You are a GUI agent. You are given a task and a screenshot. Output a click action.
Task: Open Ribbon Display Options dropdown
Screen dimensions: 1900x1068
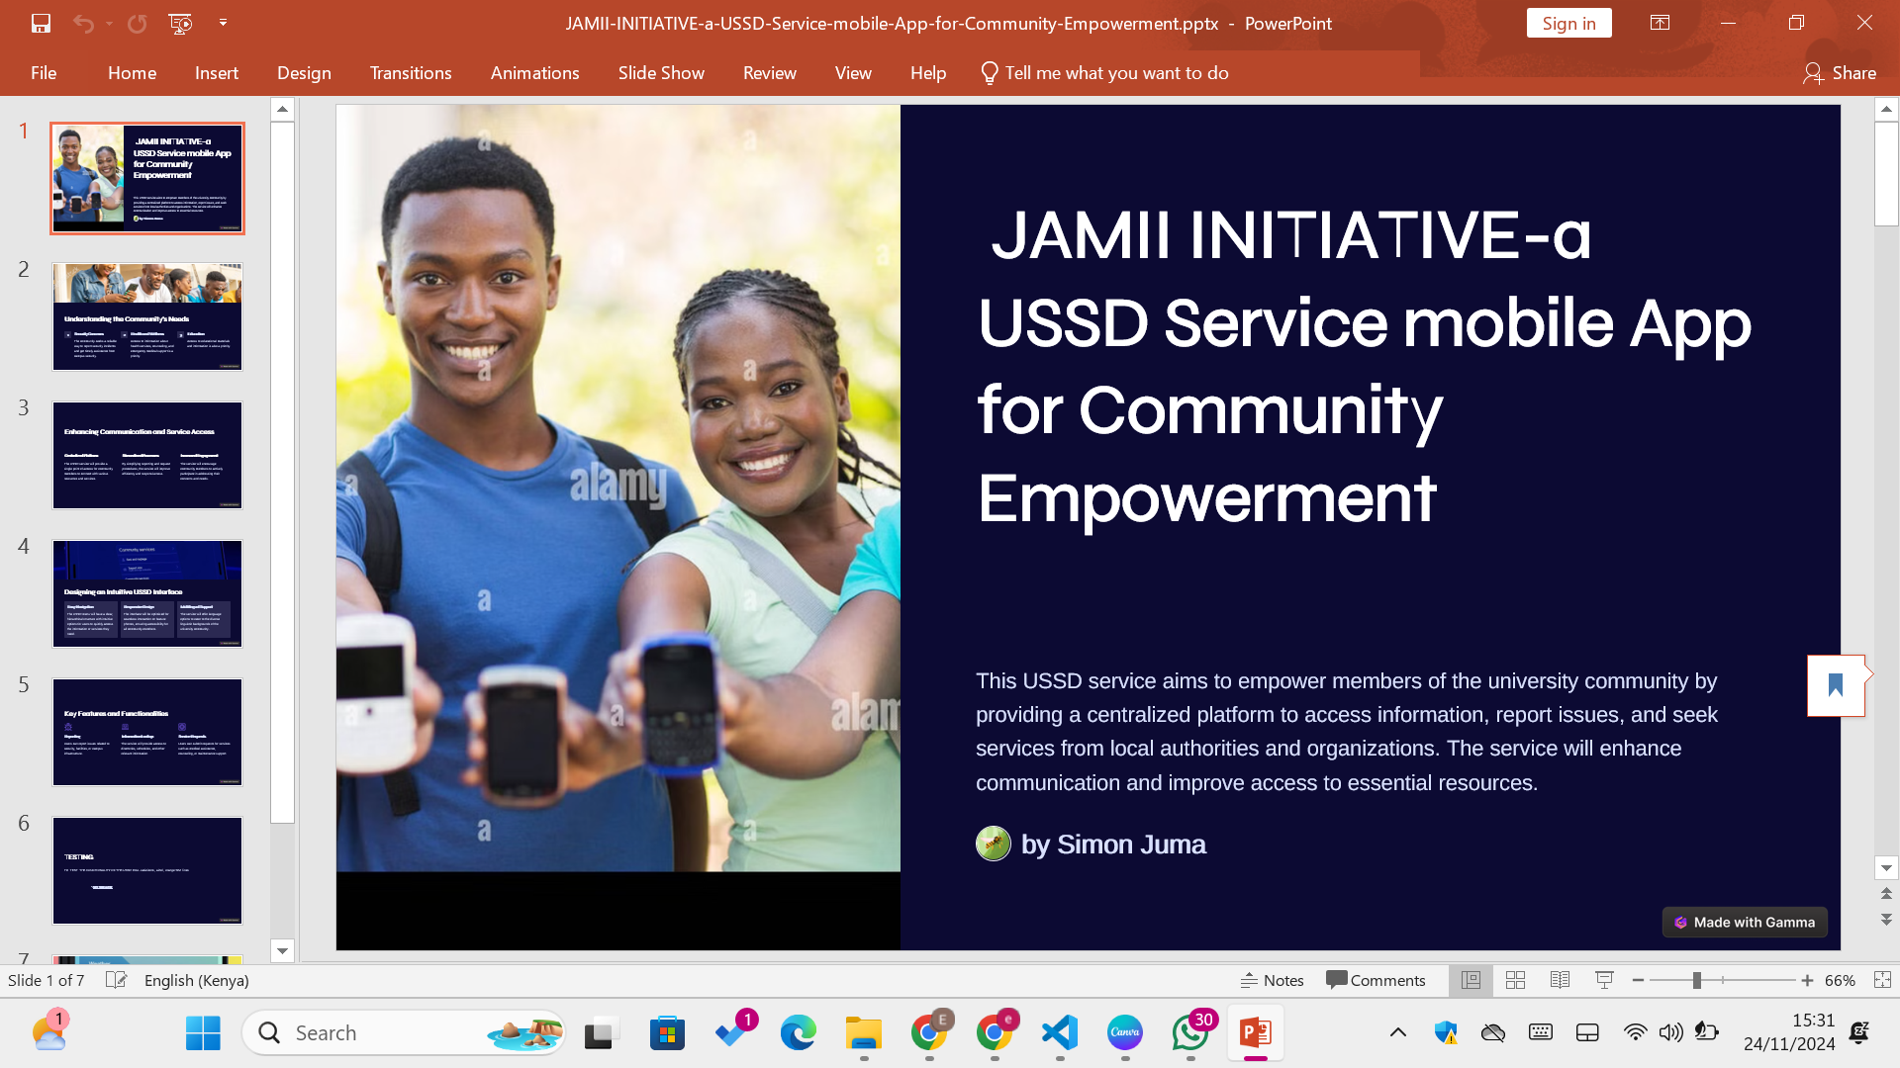click(1660, 23)
